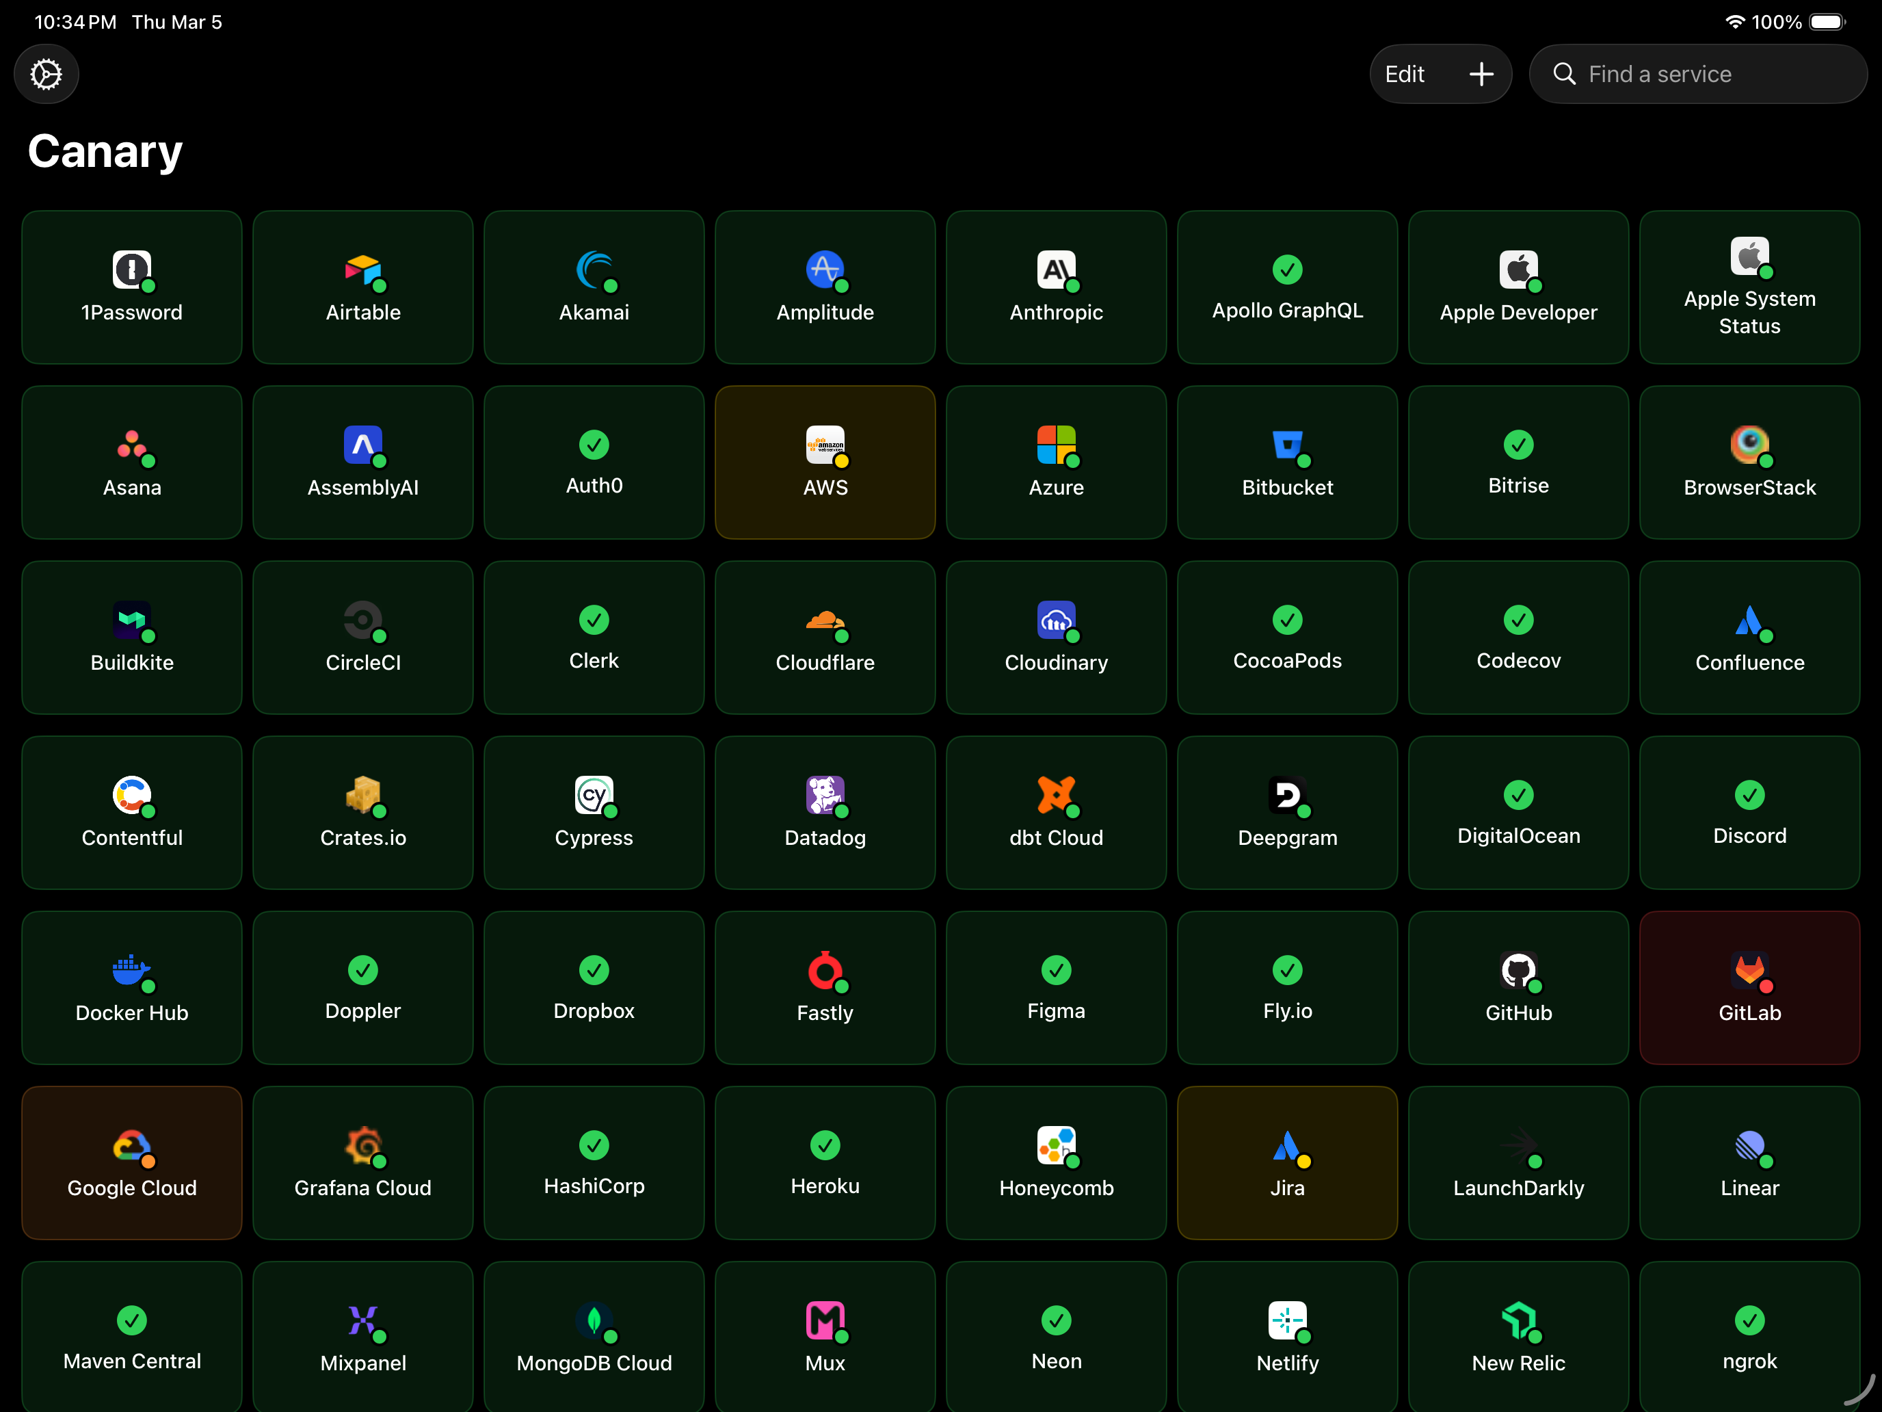Open the LaunchDarkly tile

1519,1162
